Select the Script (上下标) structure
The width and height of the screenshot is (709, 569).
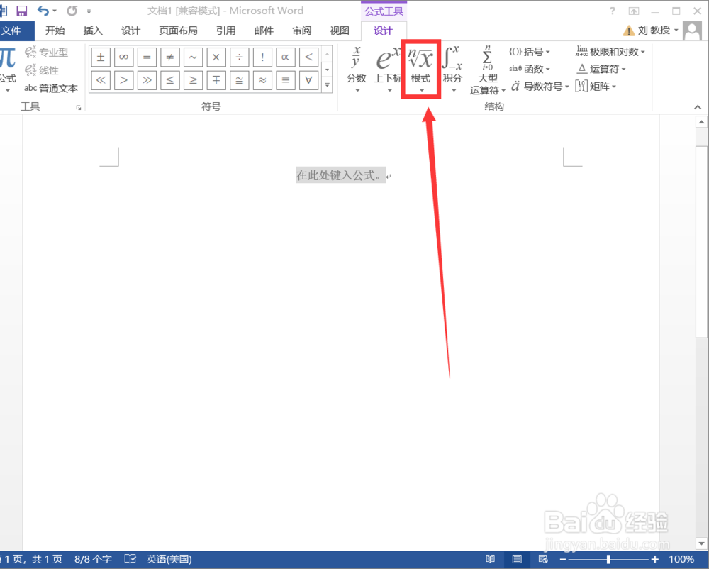point(387,67)
